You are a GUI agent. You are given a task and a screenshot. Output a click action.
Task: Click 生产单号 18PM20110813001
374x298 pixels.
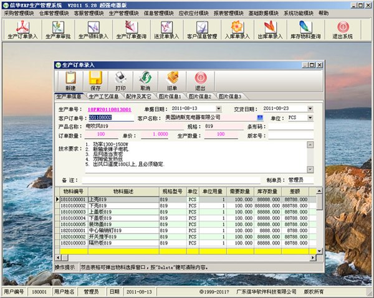point(110,109)
